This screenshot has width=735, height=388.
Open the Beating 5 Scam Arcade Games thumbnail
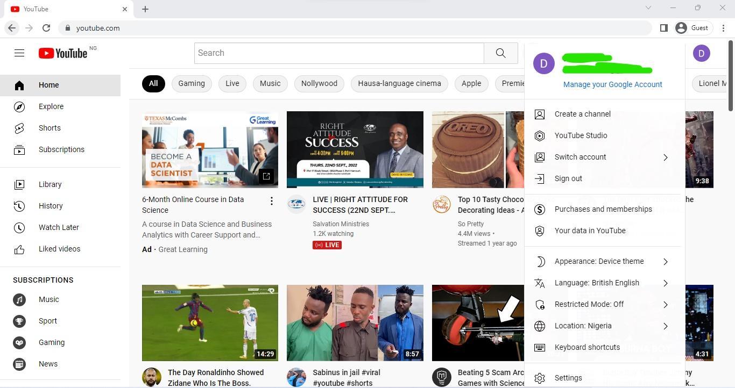[x=478, y=323]
